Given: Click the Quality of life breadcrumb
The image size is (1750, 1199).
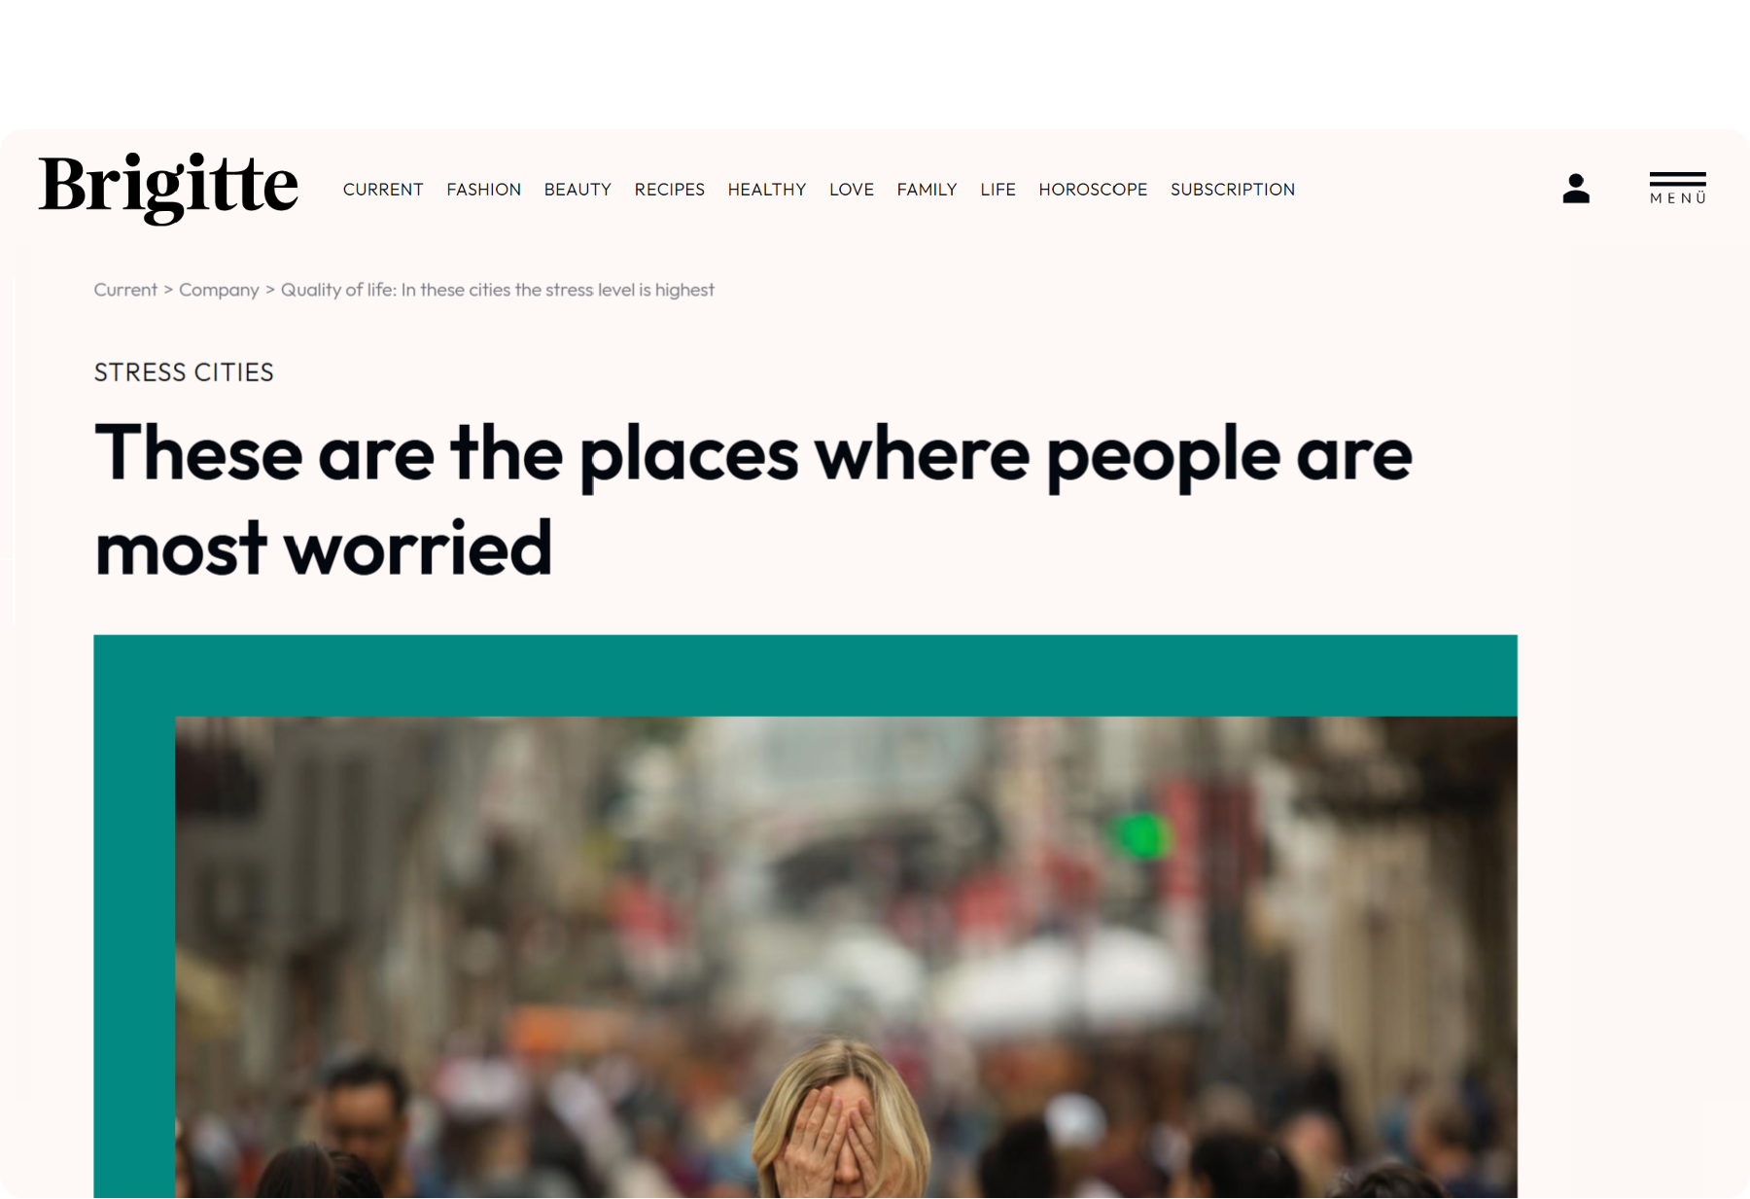Looking at the screenshot, I should pos(498,290).
